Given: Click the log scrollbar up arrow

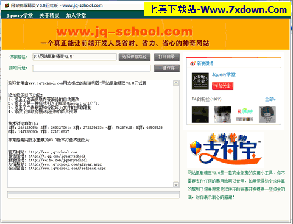Looking at the screenshot, I should click(176, 83).
